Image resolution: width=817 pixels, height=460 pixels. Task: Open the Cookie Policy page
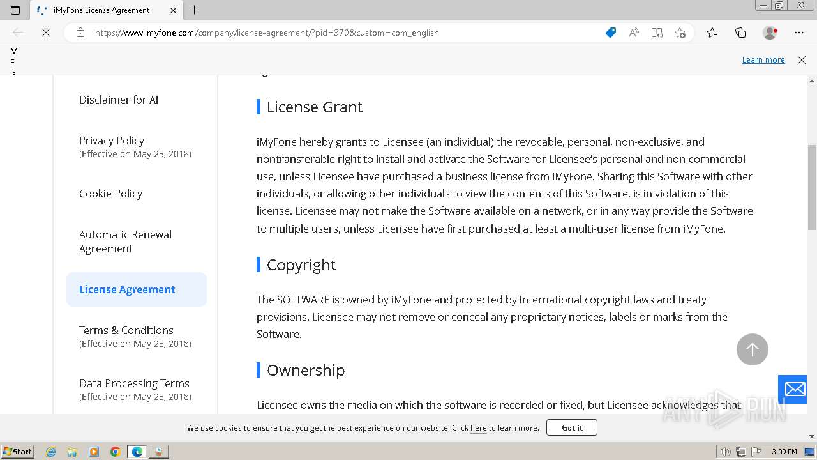110,194
